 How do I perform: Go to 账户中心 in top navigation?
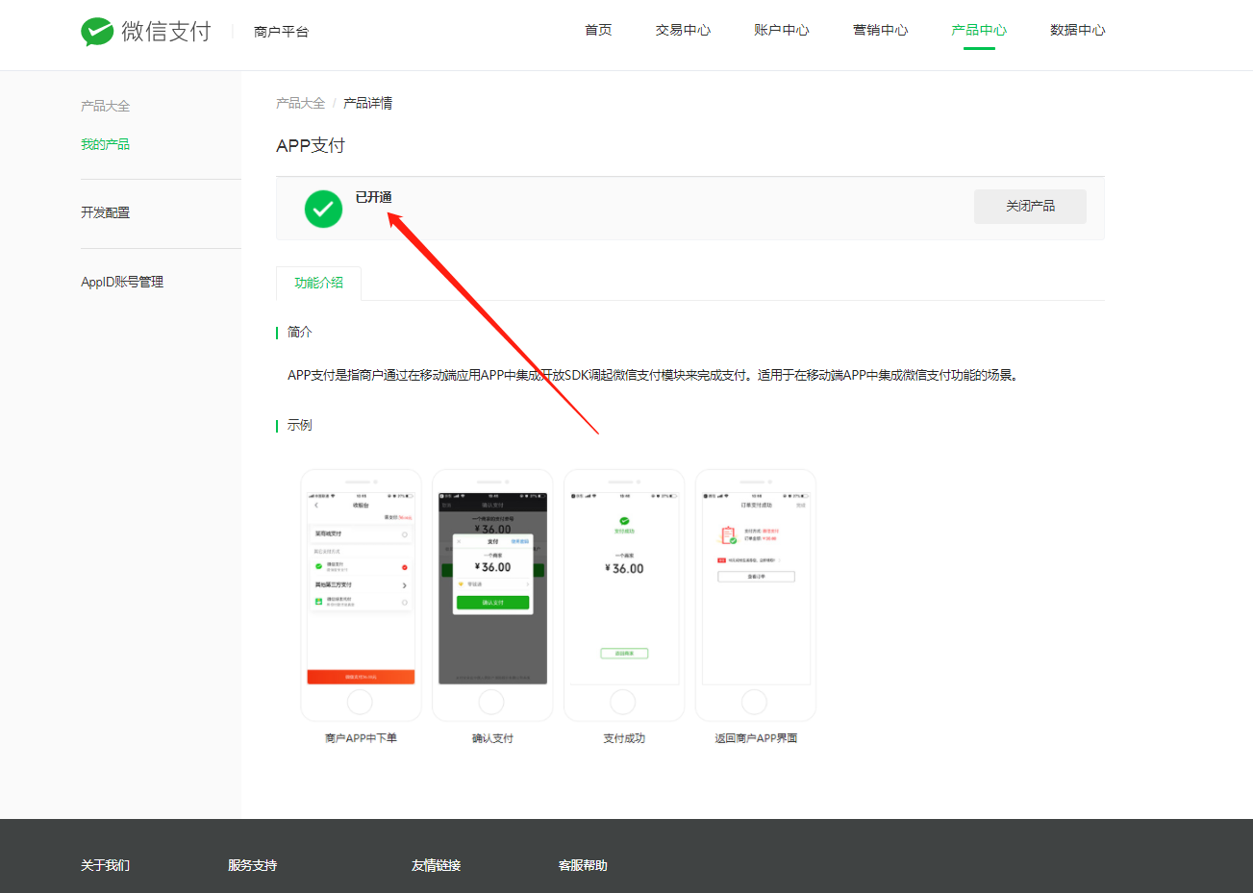click(782, 30)
